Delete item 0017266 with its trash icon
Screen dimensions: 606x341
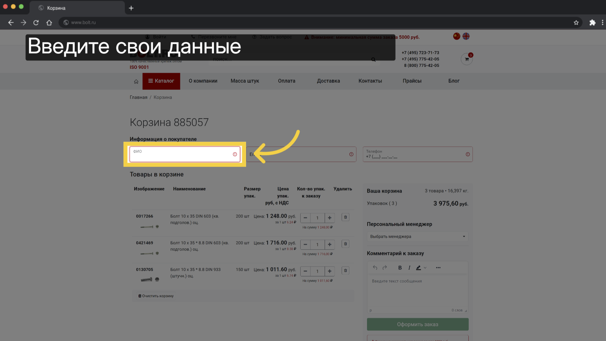pos(346,217)
